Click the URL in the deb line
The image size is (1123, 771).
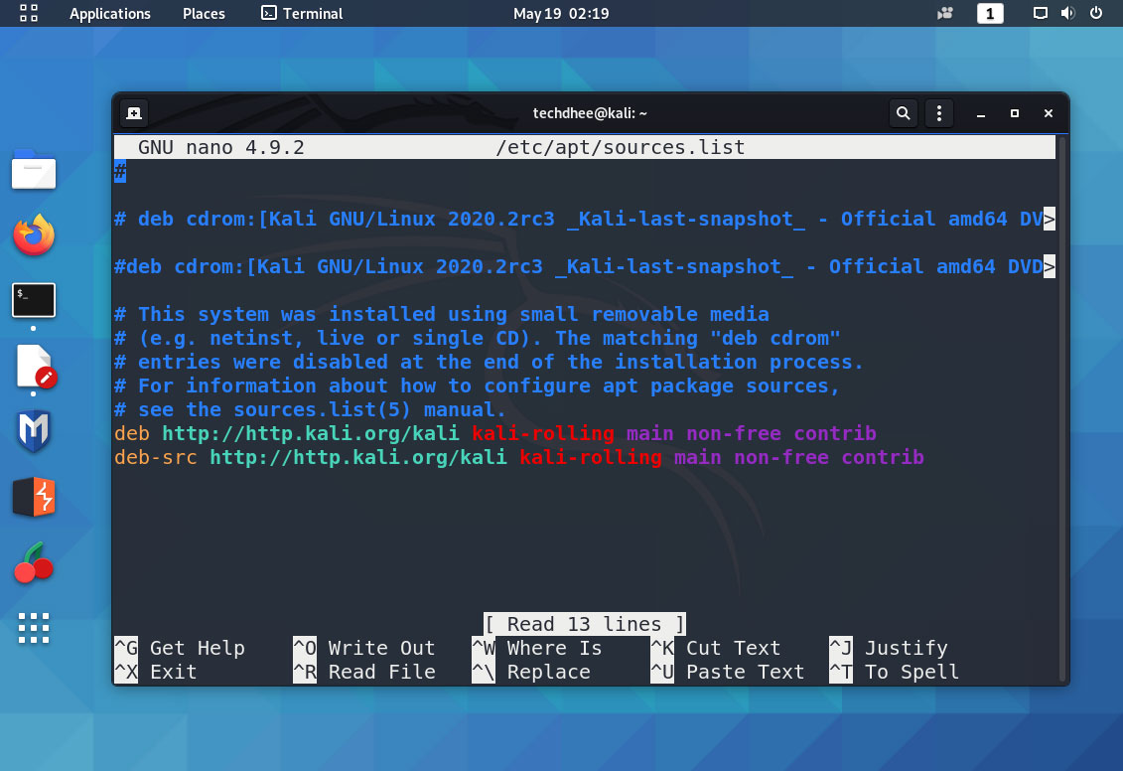point(310,433)
